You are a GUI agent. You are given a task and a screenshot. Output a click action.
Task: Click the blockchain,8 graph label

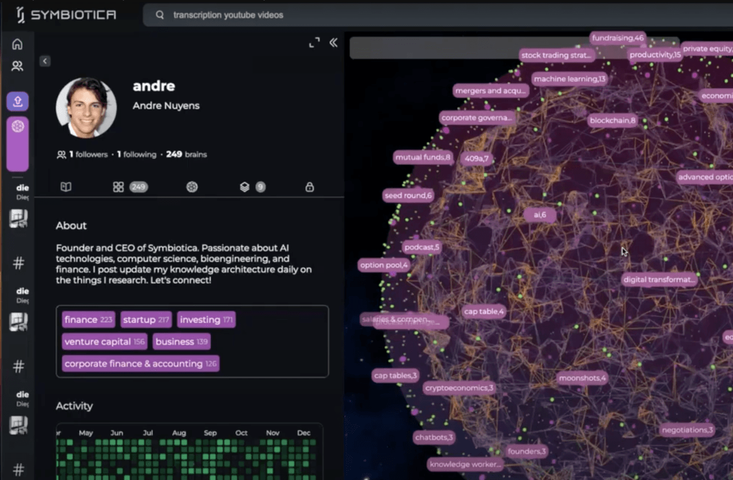[612, 120]
